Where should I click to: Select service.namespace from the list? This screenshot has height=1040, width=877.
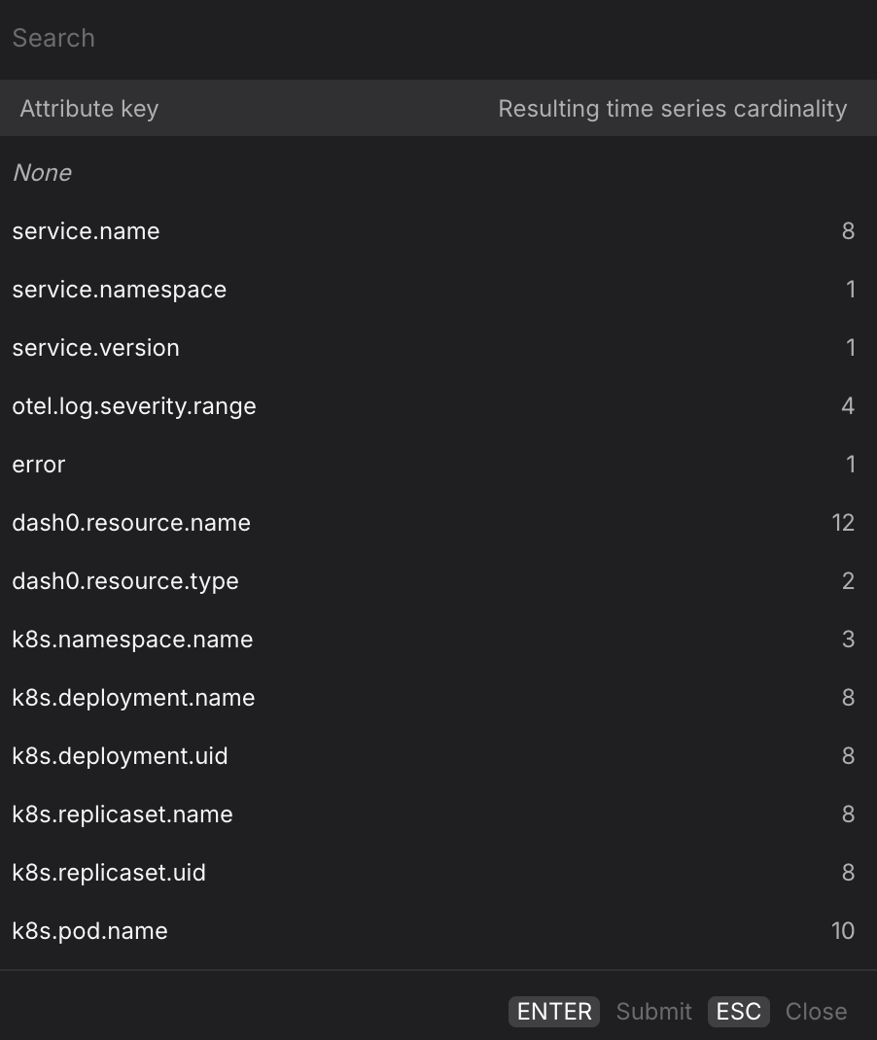[120, 290]
